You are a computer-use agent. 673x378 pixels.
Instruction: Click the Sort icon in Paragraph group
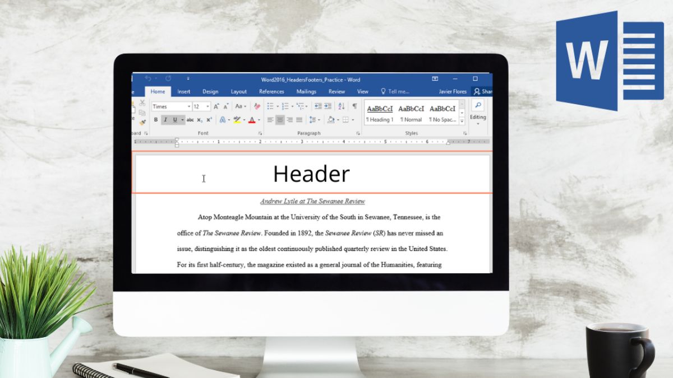coord(342,106)
